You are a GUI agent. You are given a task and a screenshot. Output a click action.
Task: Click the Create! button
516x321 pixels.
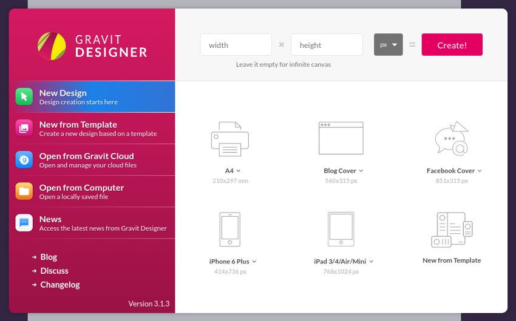coord(452,45)
